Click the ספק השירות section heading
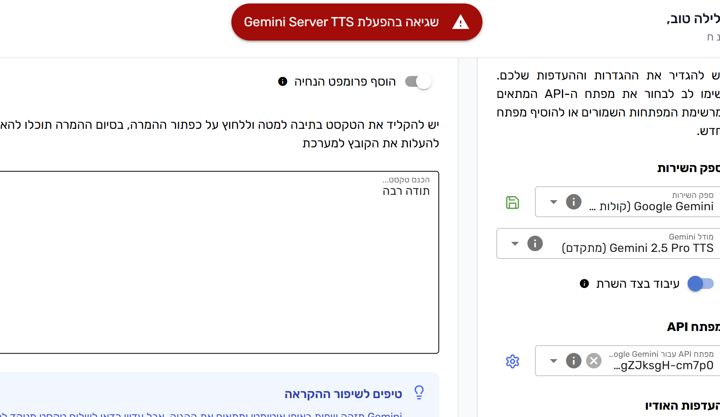The image size is (720, 417). [689, 168]
